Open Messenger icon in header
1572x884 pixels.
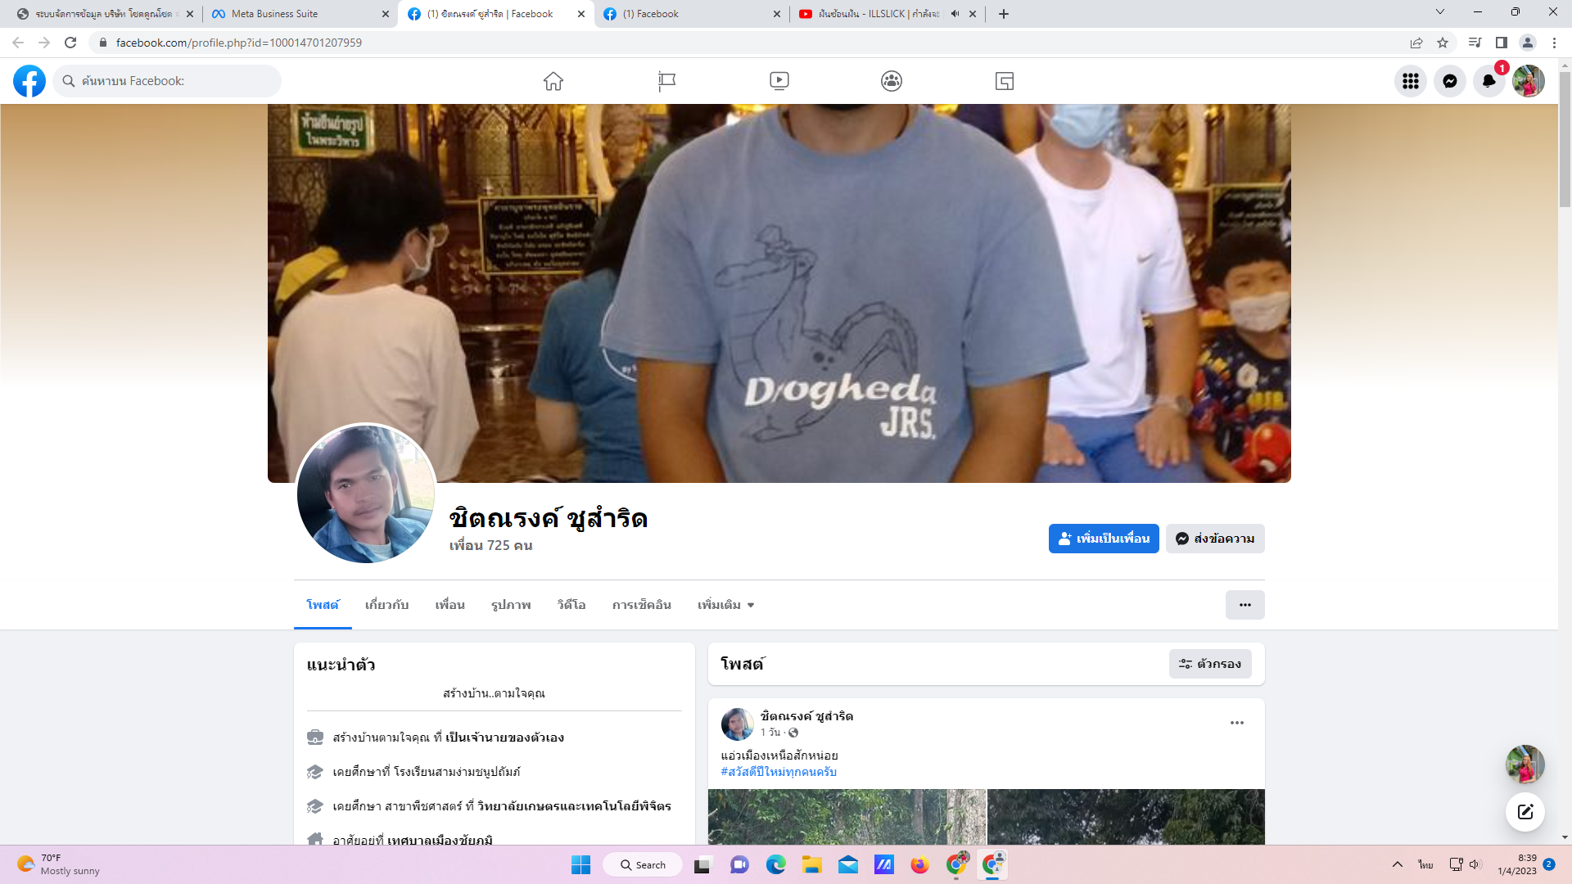1449,81
